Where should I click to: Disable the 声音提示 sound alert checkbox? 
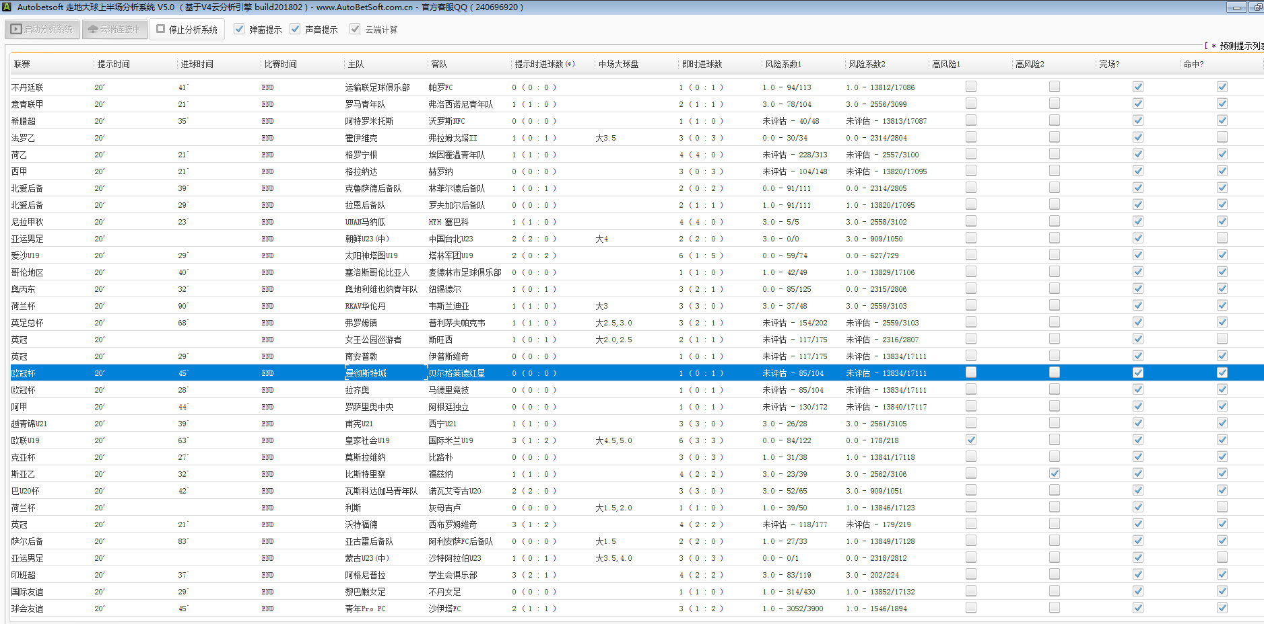295,29
